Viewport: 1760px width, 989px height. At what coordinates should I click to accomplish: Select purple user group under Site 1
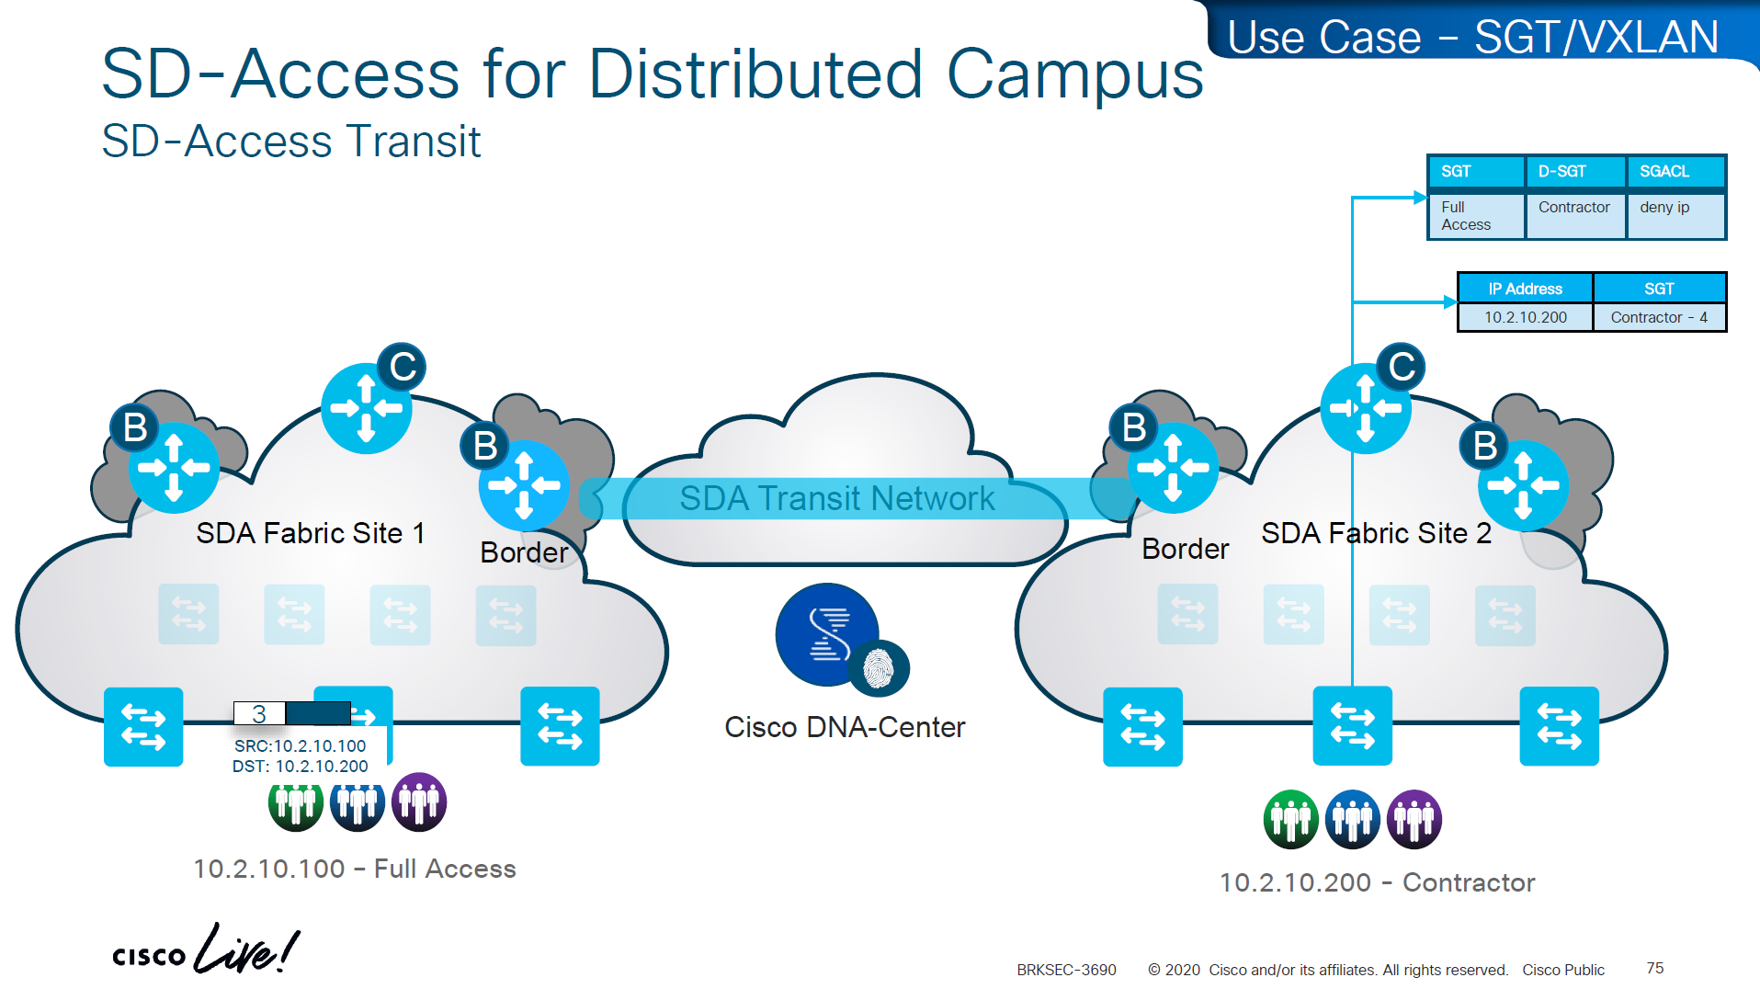coord(419,802)
